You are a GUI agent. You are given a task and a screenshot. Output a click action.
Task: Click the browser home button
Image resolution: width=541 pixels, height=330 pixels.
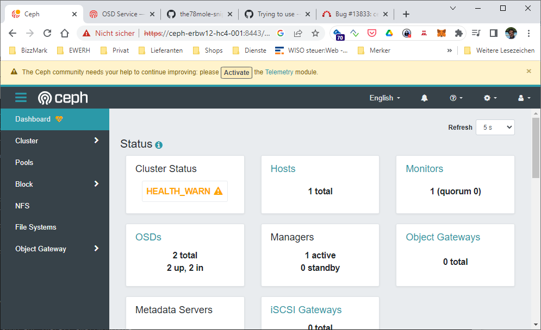point(65,33)
